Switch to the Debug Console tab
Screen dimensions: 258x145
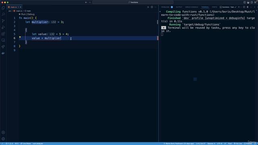point(192,7)
